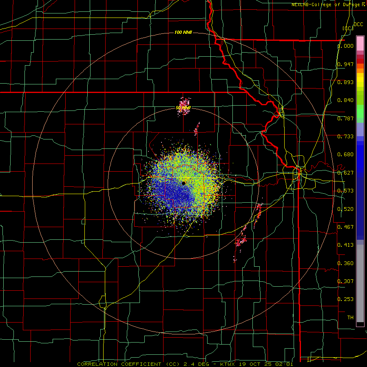The width and height of the screenshot is (367, 367).
Task: Click the pink echo cluster by 50 NMI label
Action: [184, 106]
